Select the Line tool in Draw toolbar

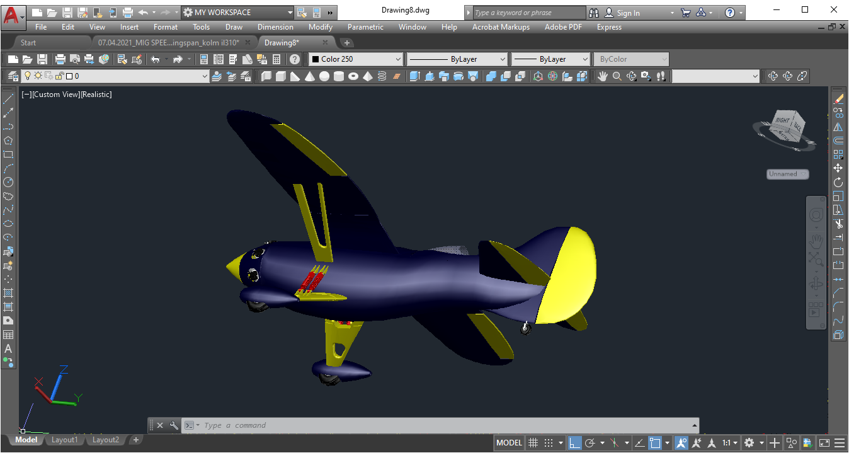click(8, 99)
